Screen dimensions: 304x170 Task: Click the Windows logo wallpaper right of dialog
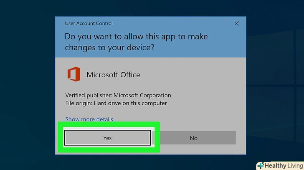pyautogui.click(x=276, y=83)
